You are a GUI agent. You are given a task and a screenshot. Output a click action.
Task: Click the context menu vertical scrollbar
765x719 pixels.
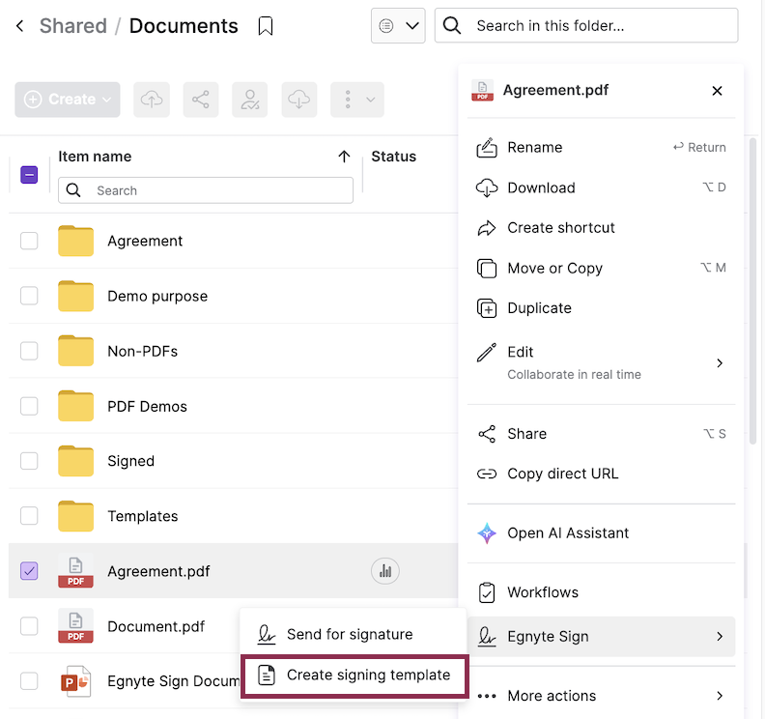click(x=753, y=290)
